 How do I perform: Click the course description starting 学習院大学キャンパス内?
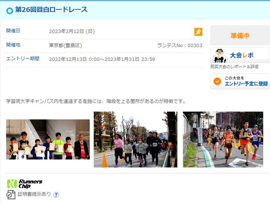tap(96, 101)
